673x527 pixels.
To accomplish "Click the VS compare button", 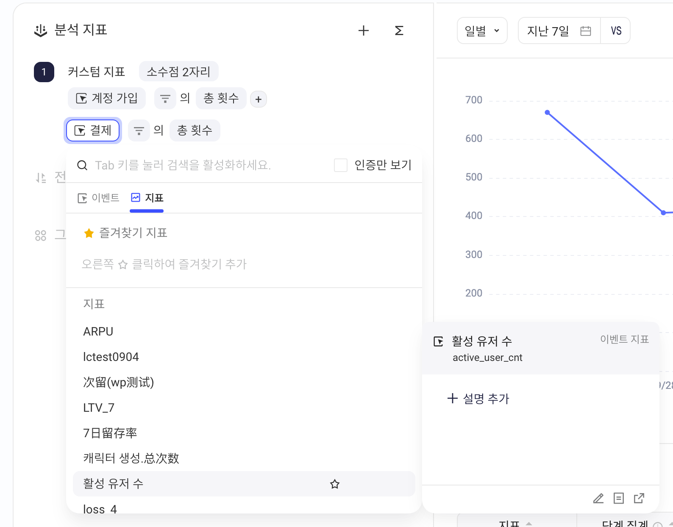I will point(616,31).
